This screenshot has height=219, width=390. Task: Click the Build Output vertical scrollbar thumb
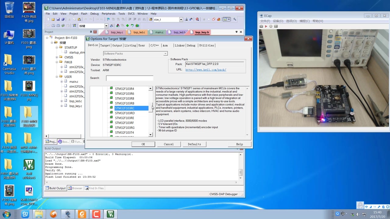click(240, 172)
